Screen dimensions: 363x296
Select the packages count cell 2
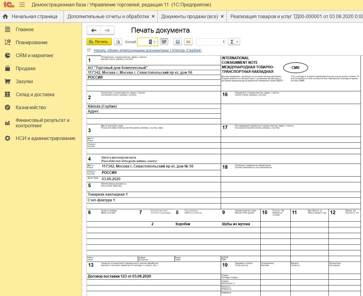coord(152,224)
